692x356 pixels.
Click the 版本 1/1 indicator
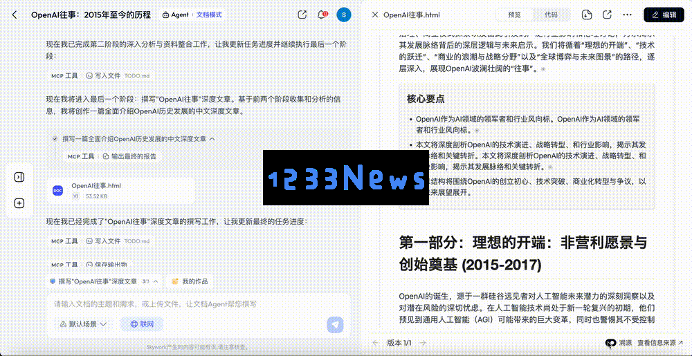[x=399, y=342]
